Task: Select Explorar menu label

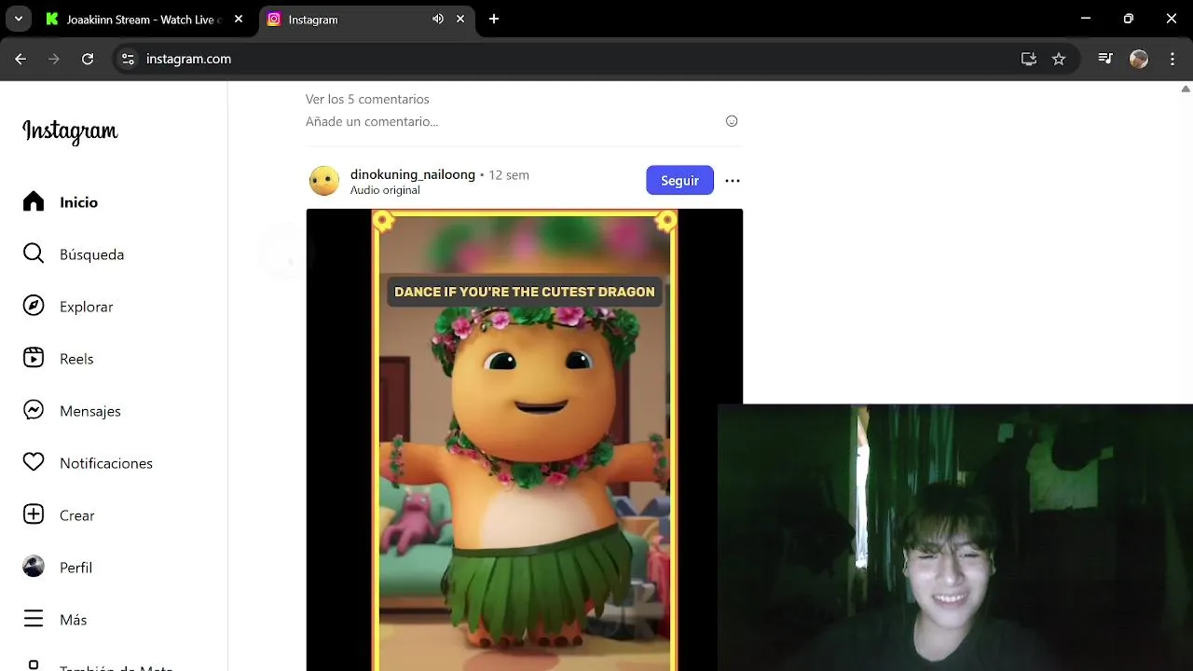Action: click(x=87, y=307)
